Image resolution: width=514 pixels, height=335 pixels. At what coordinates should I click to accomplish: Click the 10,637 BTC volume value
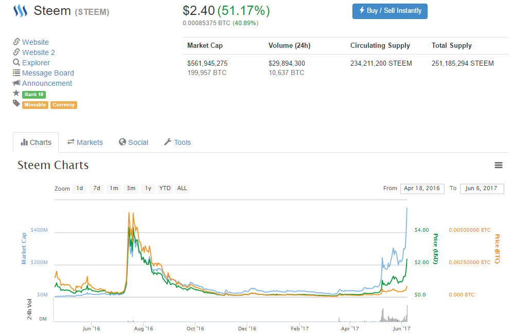pos(287,72)
